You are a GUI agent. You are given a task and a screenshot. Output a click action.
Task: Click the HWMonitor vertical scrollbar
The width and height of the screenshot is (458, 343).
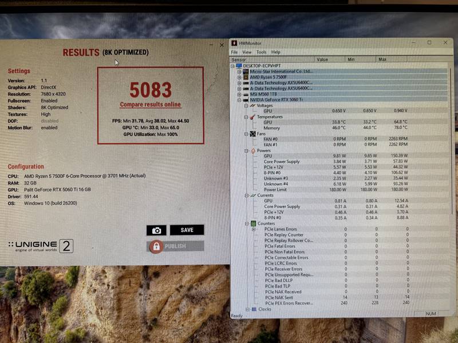pos(451,187)
